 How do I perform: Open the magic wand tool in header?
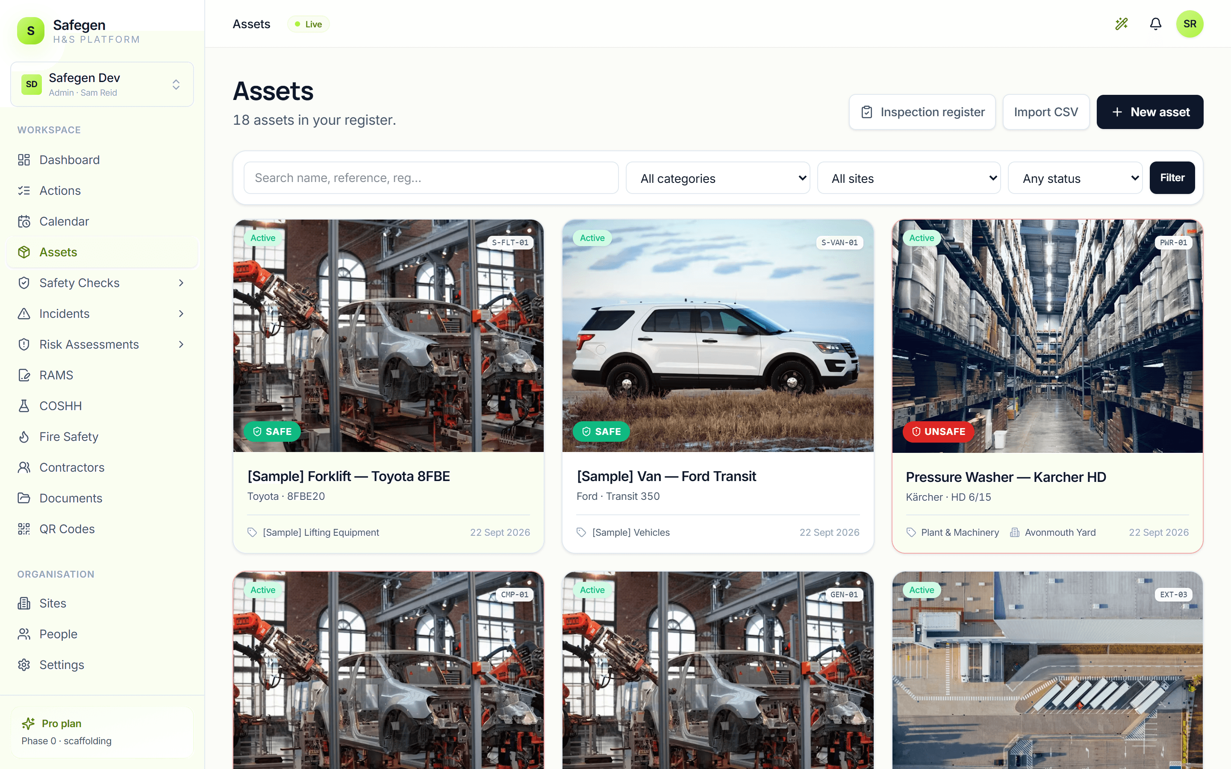click(1121, 24)
